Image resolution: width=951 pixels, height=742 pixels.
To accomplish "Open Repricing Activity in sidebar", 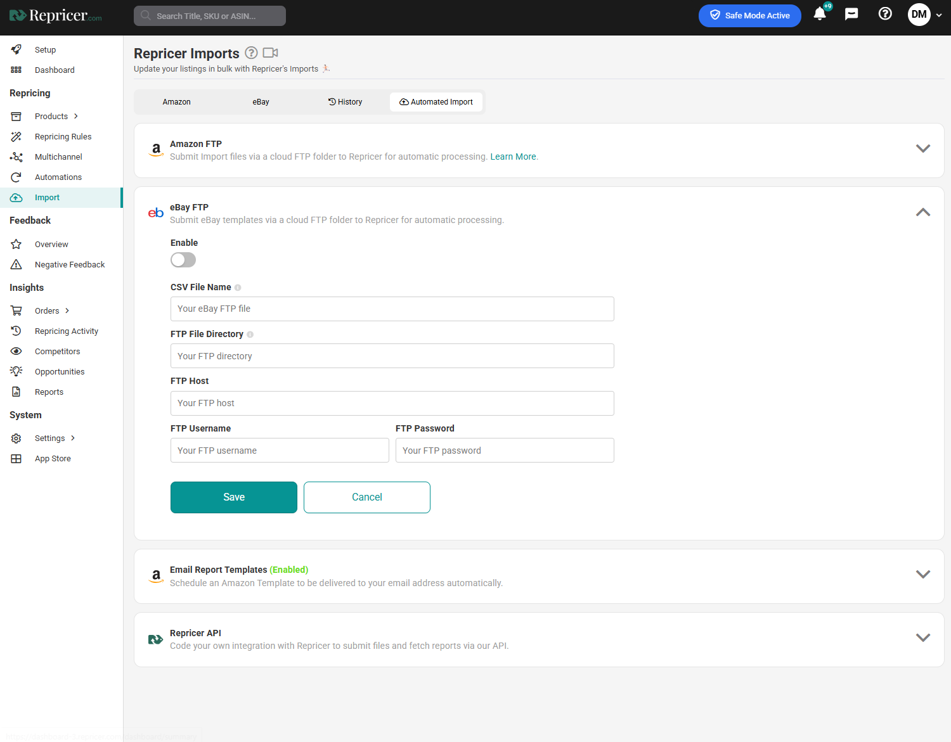I will click(67, 331).
